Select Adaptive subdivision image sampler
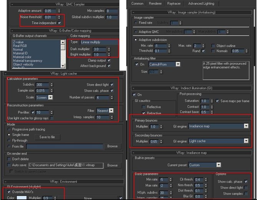The image size is (257, 200). coord(135,40)
